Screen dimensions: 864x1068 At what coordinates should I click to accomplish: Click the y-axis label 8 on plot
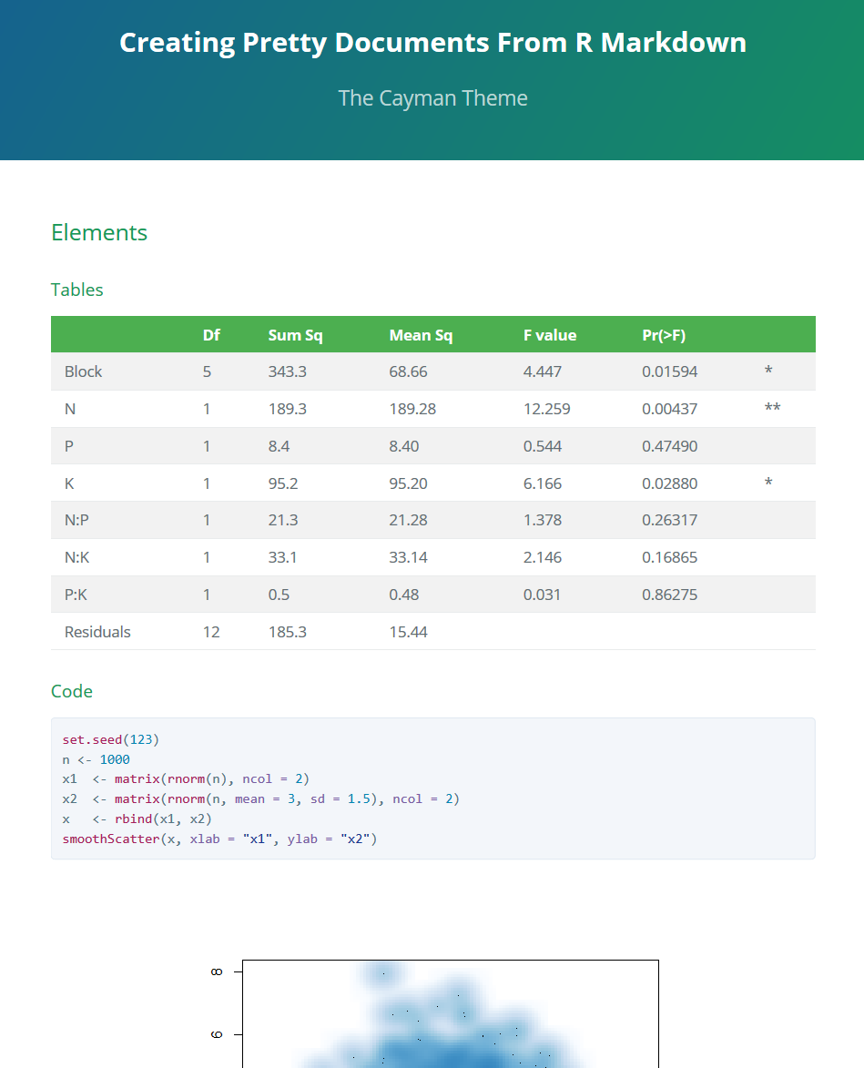[217, 972]
